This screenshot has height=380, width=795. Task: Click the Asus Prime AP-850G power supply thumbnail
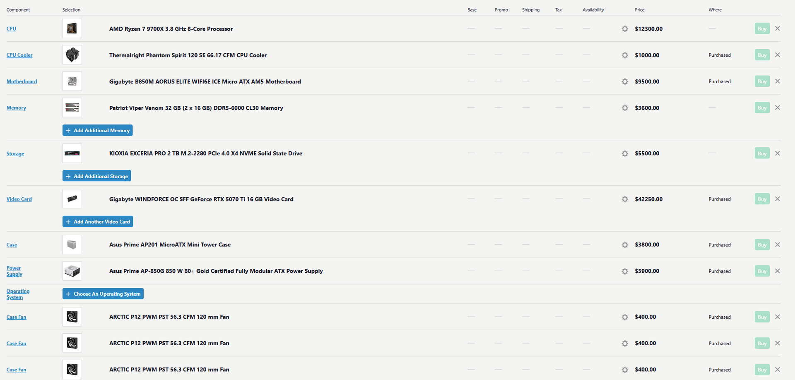point(72,271)
